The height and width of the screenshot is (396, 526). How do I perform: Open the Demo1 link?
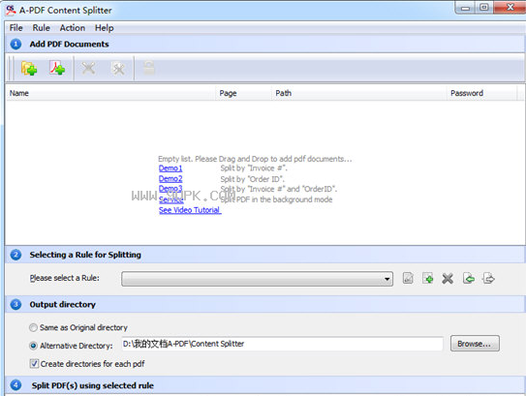click(x=170, y=168)
